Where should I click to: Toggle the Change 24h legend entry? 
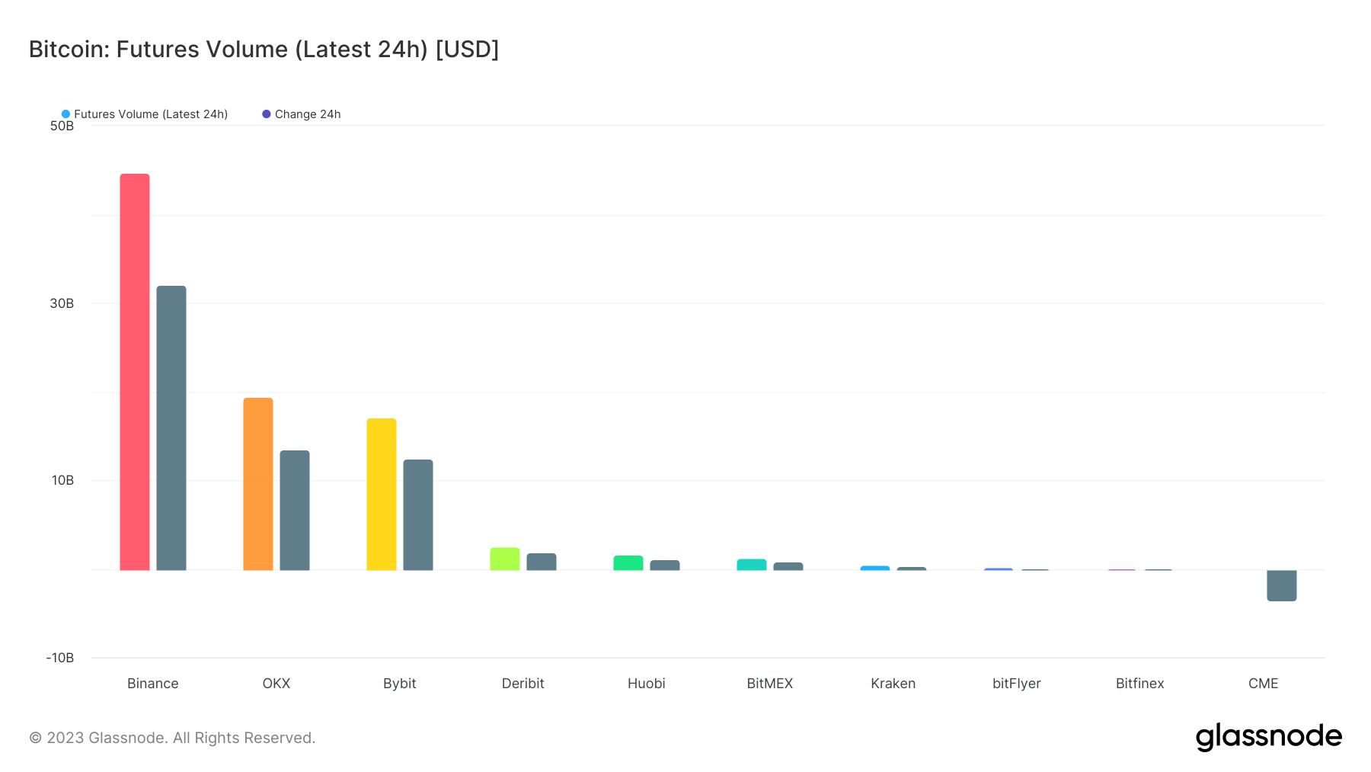tap(307, 114)
